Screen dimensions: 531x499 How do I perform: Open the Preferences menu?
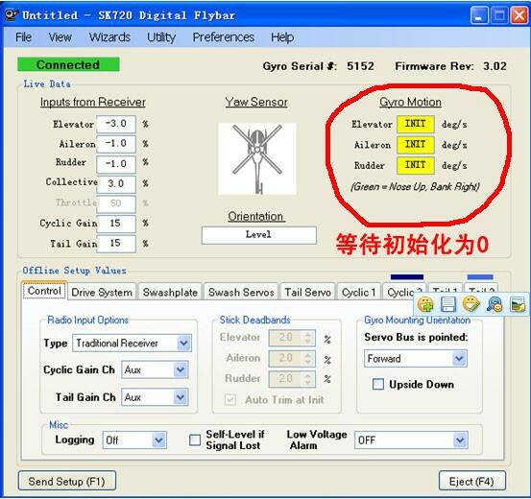click(x=223, y=36)
